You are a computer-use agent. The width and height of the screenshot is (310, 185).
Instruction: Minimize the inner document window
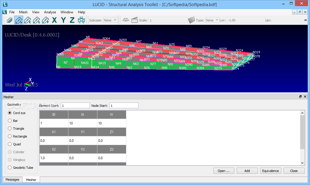294,12
